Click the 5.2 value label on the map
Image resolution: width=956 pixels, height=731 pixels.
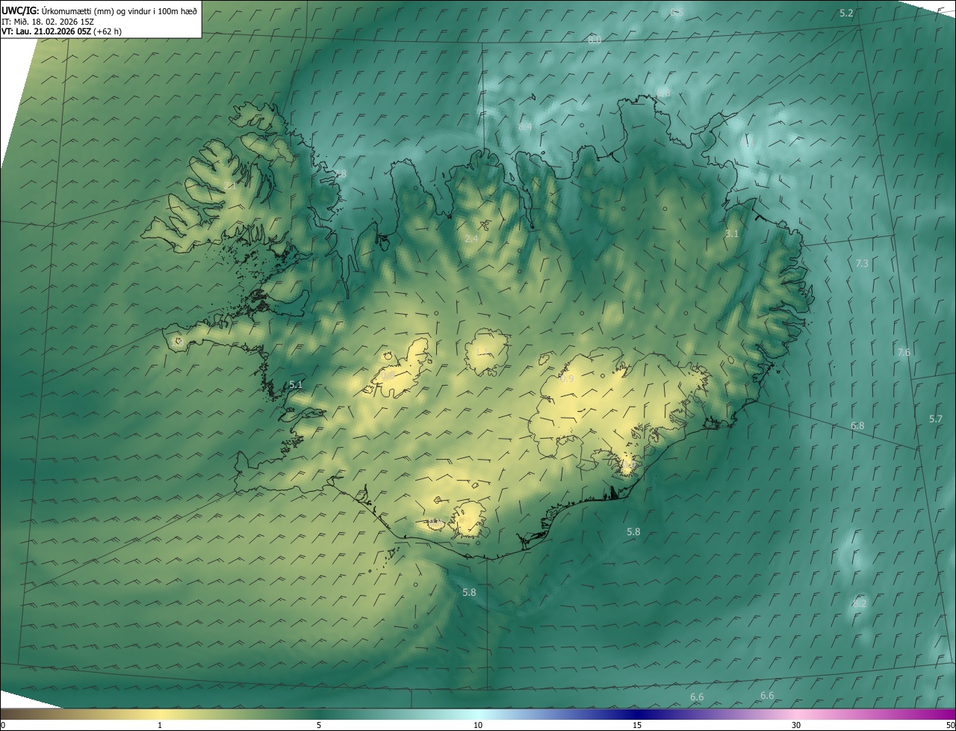(x=846, y=13)
